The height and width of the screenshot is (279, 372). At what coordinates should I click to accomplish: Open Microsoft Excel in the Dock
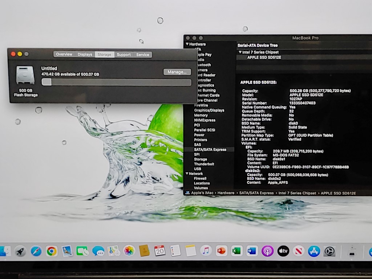(236, 251)
